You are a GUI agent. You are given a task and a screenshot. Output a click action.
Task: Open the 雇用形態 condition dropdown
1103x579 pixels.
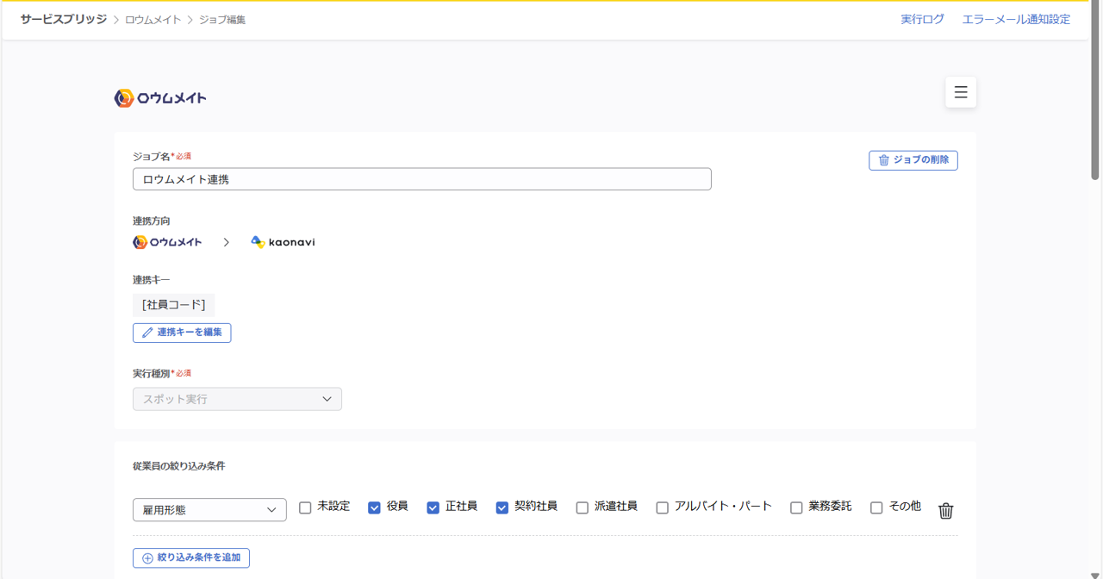pyautogui.click(x=209, y=509)
